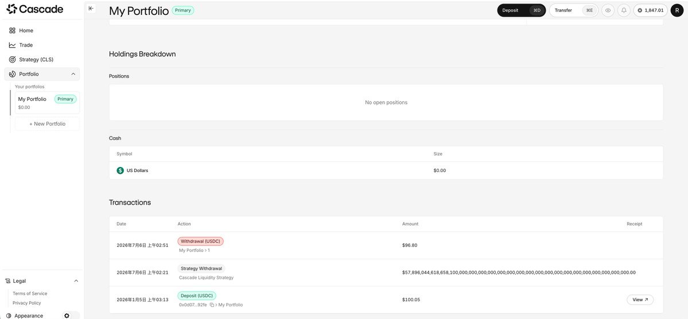The image size is (688, 319).
Task: Click the Cascade logo
Action: pyautogui.click(x=34, y=9)
